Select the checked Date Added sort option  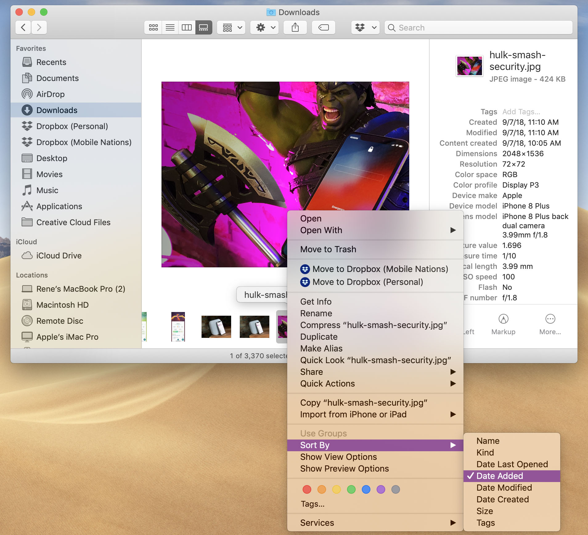(512, 476)
